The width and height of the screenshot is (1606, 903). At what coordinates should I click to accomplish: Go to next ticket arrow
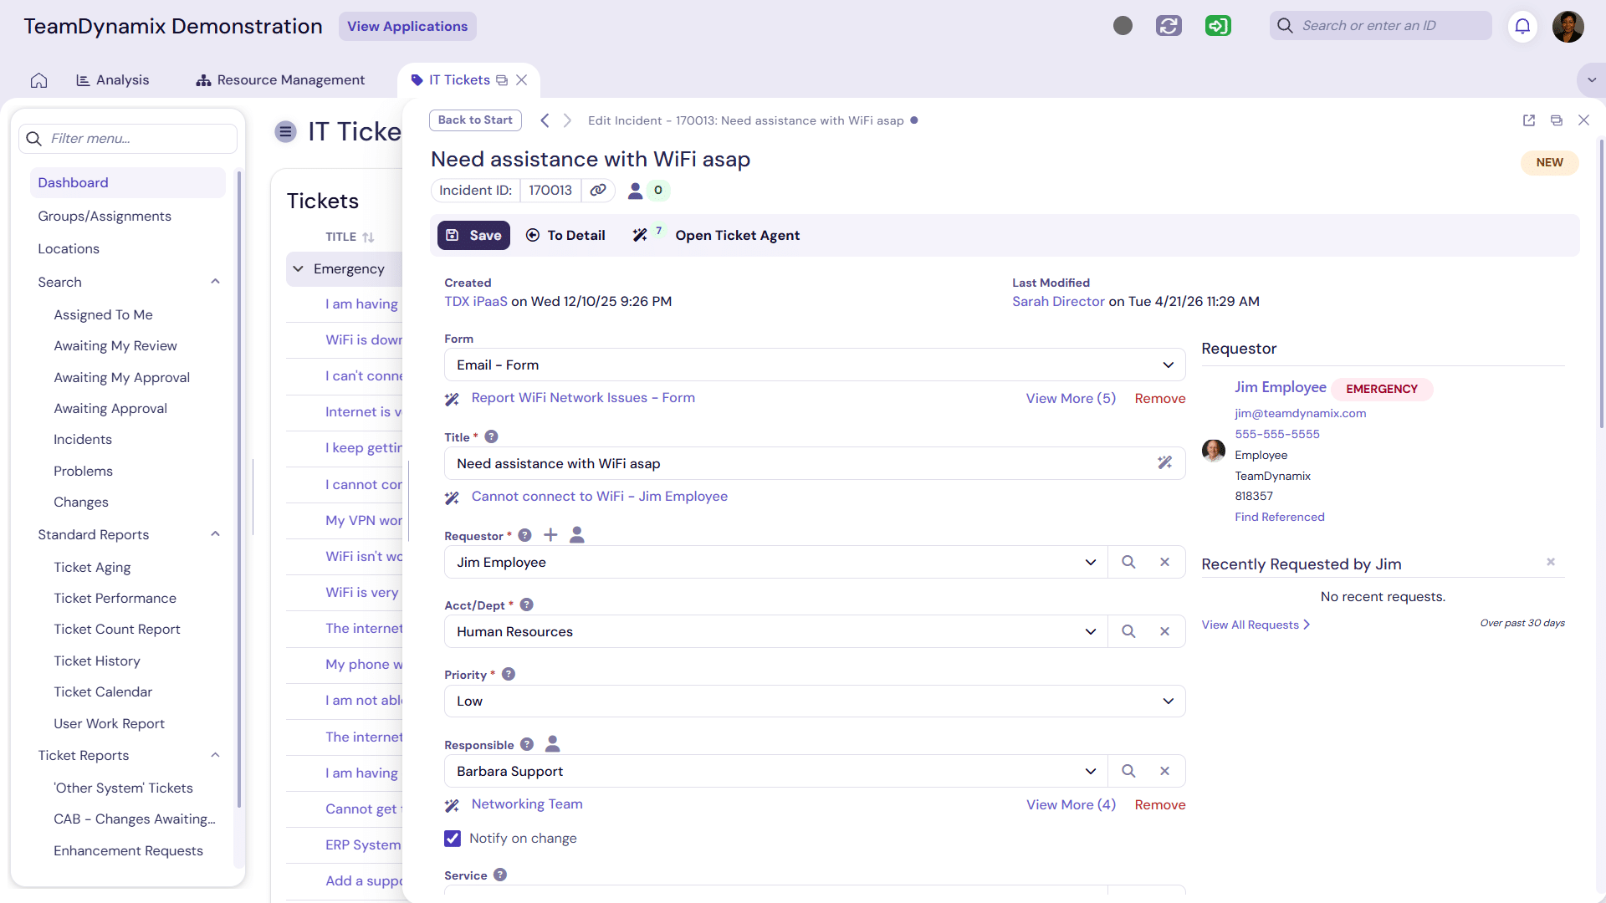(567, 120)
